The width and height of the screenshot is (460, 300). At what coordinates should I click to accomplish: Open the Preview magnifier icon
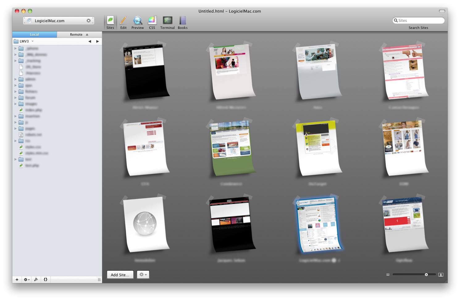pyautogui.click(x=137, y=22)
